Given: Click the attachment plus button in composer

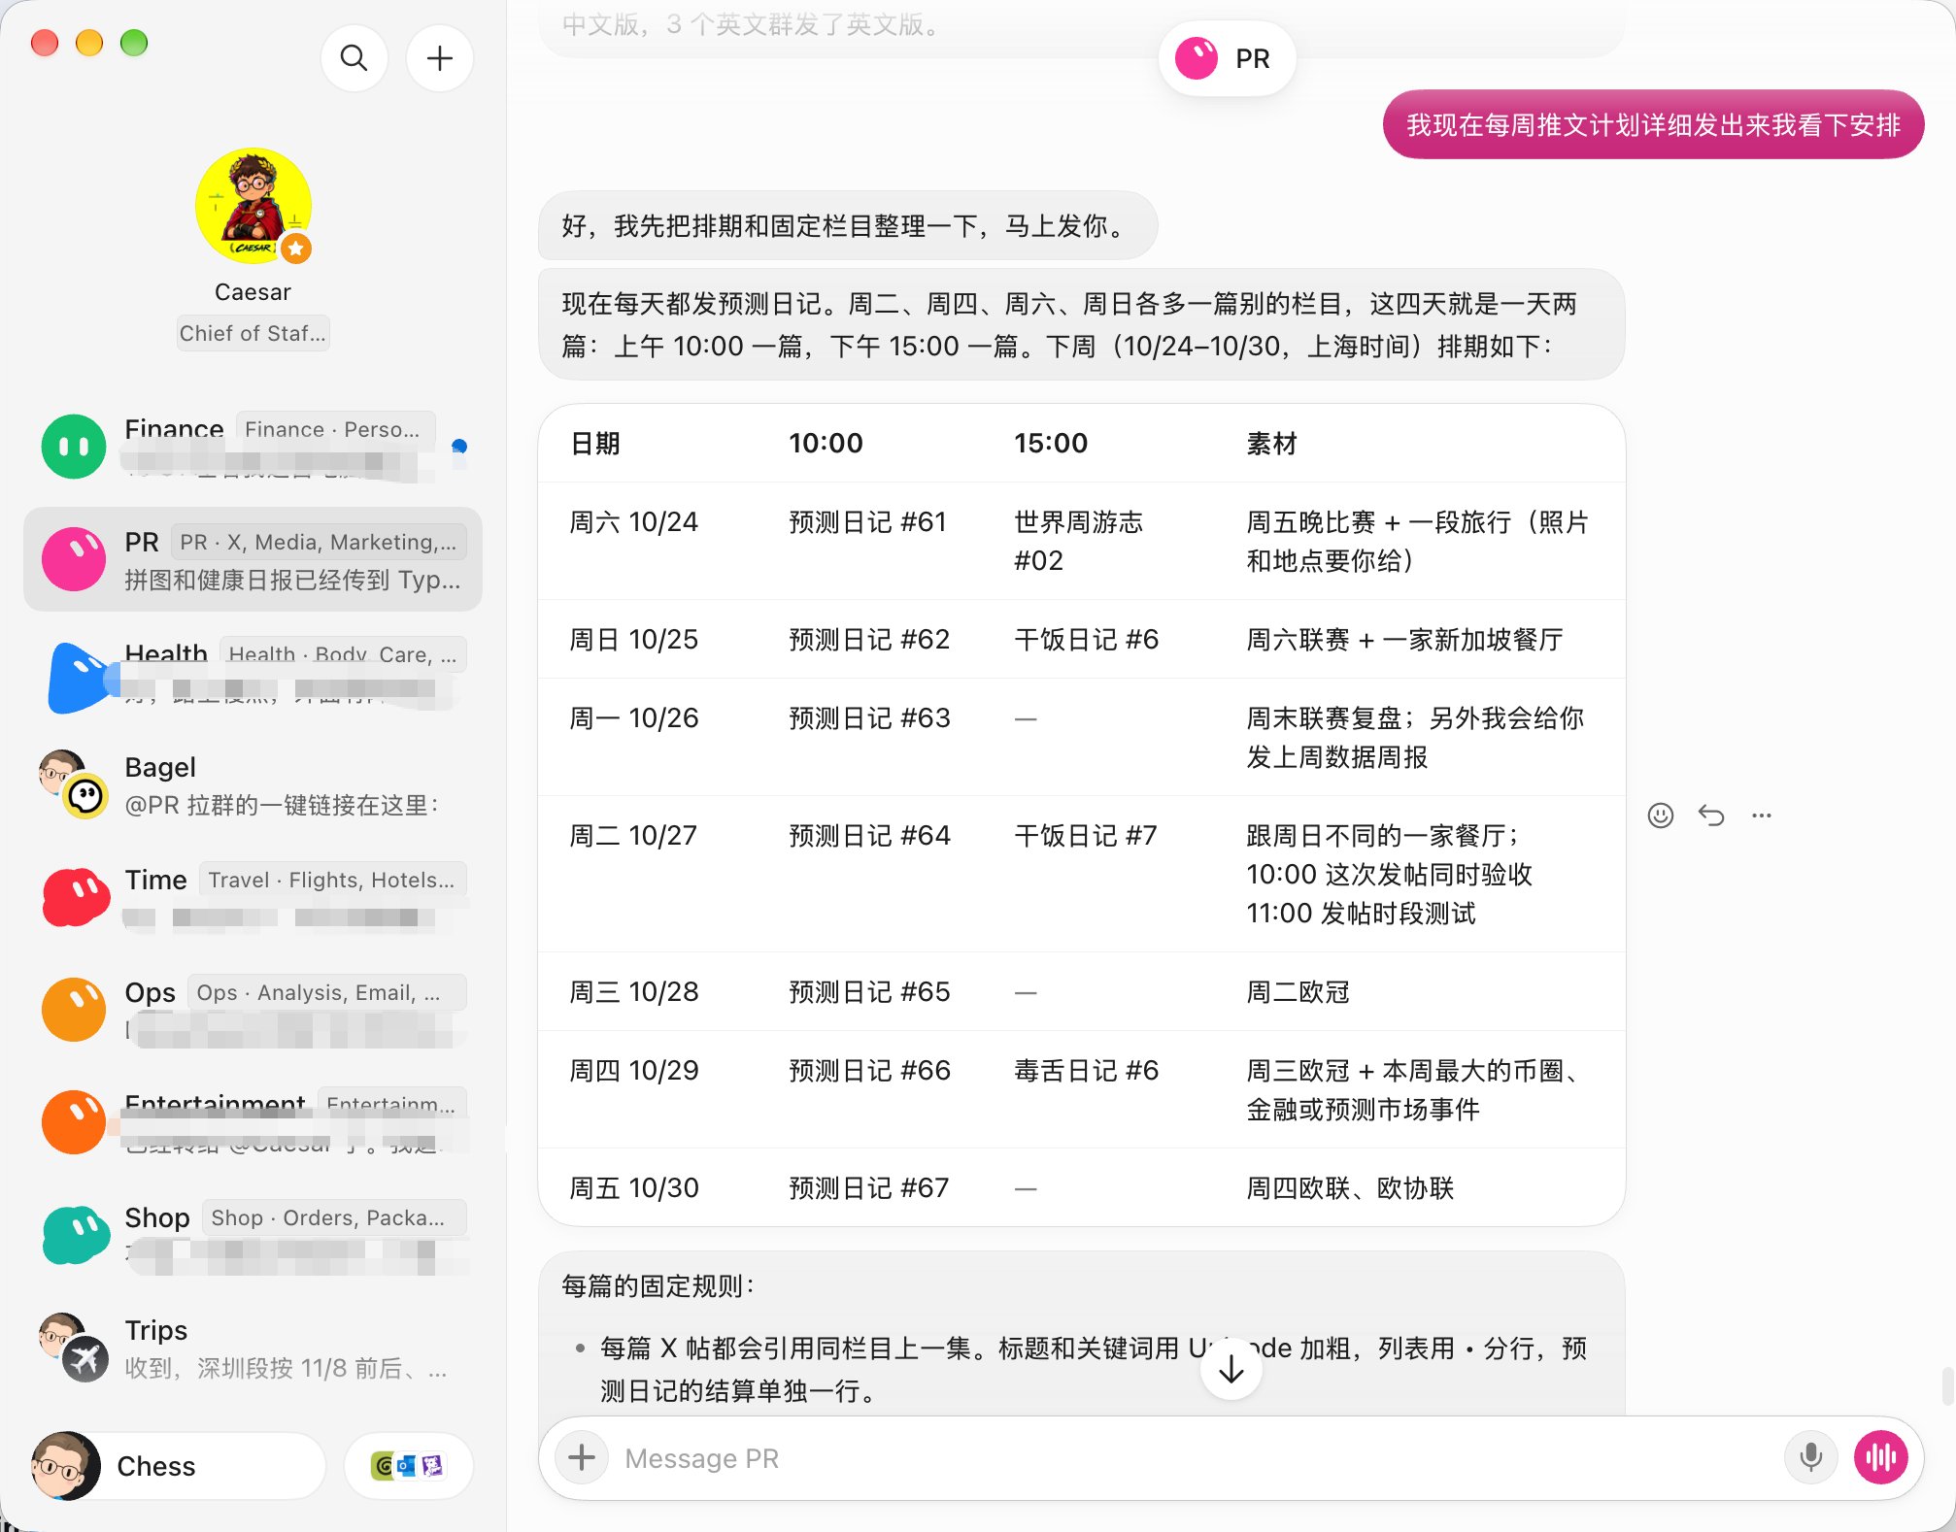Looking at the screenshot, I should pos(582,1457).
